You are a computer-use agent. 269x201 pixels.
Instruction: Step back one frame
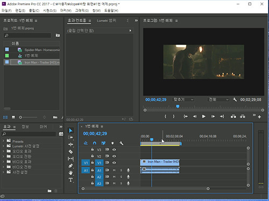[195, 116]
